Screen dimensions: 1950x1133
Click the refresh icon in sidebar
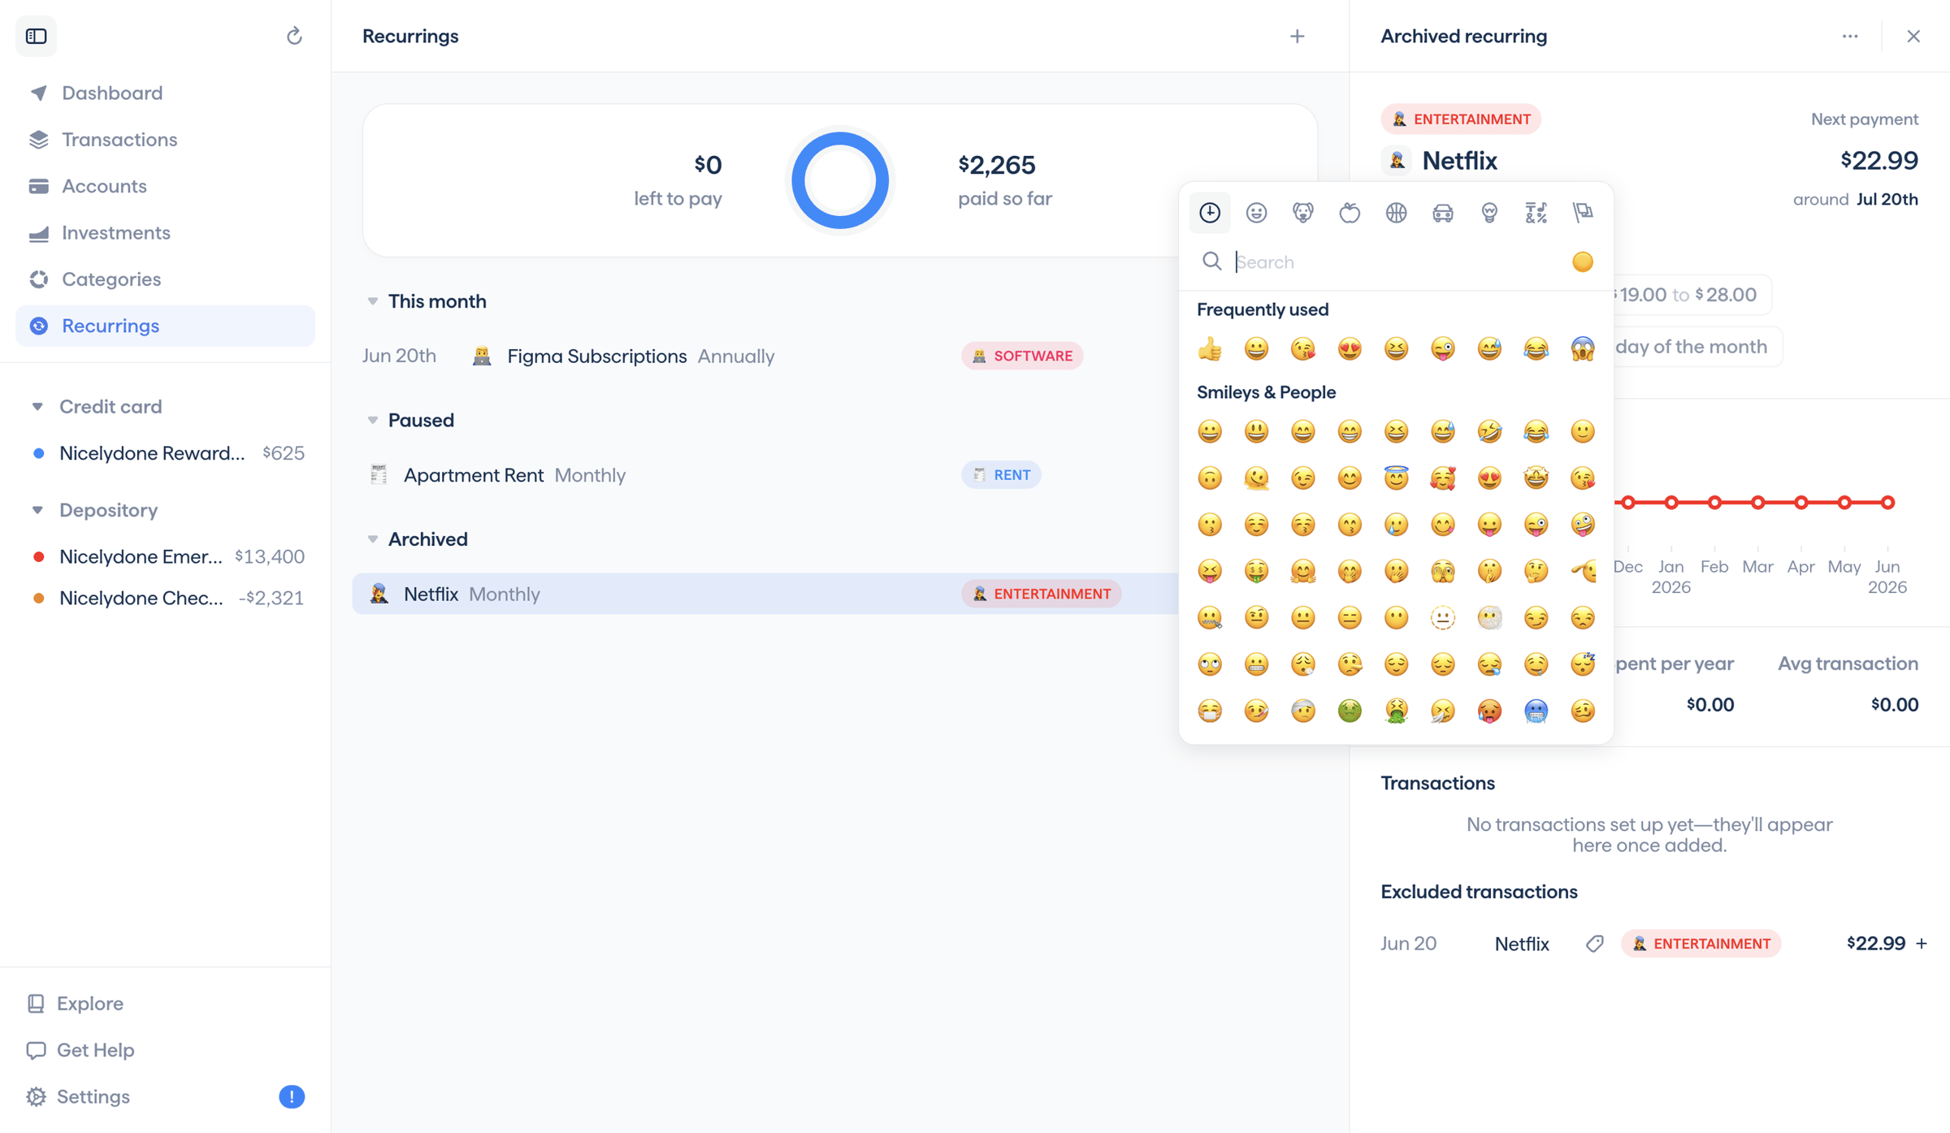(x=294, y=36)
